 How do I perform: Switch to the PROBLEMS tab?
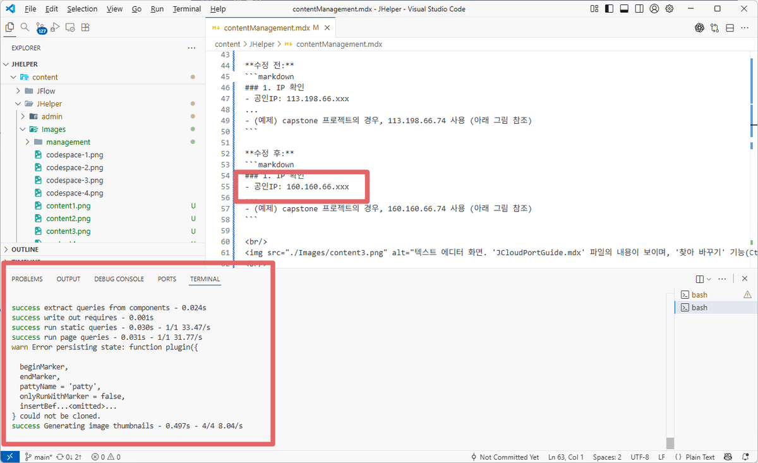pos(28,279)
